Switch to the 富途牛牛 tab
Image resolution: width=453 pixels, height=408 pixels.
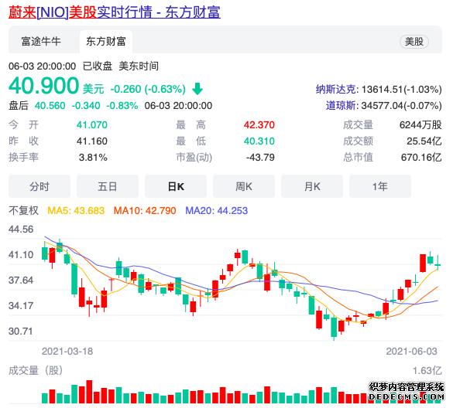pos(41,42)
